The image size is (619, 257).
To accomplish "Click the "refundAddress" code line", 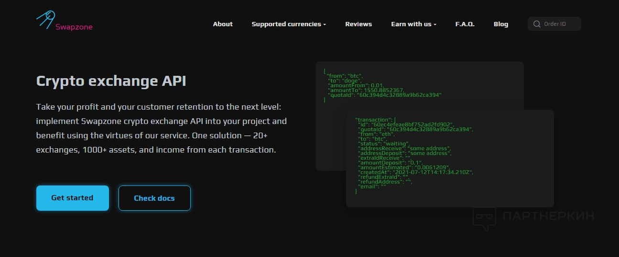I will click(x=385, y=182).
